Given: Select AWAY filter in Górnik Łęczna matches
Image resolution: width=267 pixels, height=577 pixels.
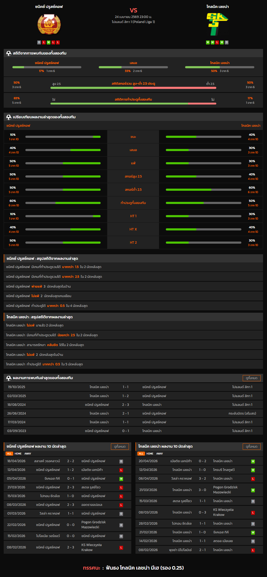Looking at the screenshot, I should (x=160, y=453).
